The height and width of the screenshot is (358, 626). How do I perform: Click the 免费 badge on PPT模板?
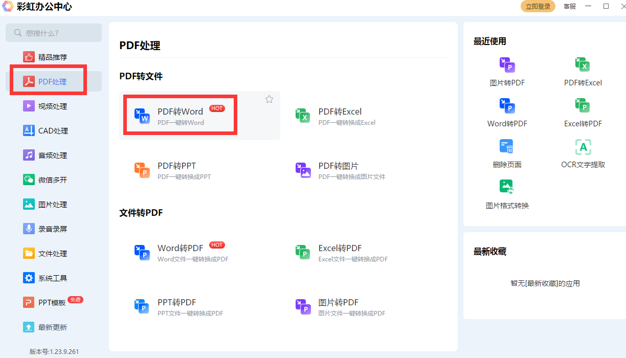tap(75, 300)
